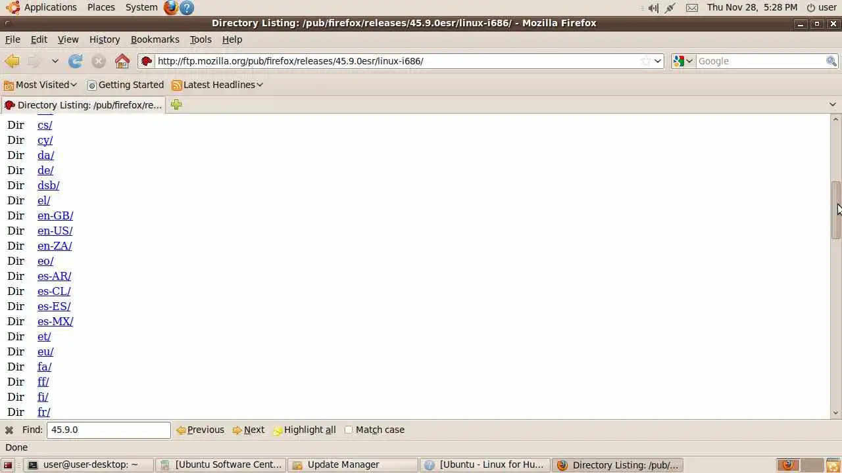Find the Next match
The width and height of the screenshot is (842, 473).
tap(248, 430)
